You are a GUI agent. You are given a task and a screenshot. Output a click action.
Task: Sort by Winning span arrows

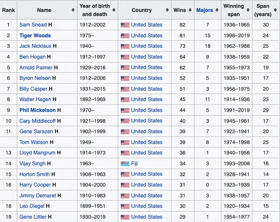pyautogui.click(x=248, y=10)
